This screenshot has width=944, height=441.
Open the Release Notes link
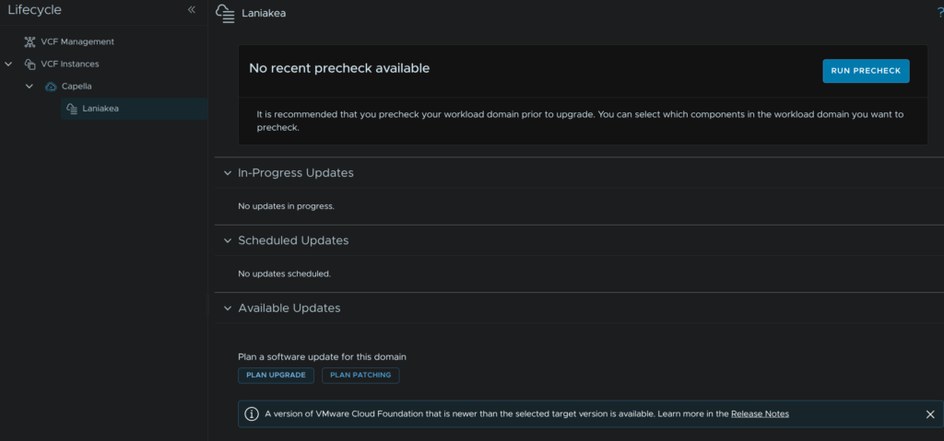click(760, 414)
